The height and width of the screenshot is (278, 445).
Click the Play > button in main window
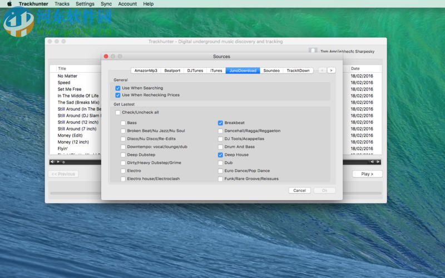(367, 174)
